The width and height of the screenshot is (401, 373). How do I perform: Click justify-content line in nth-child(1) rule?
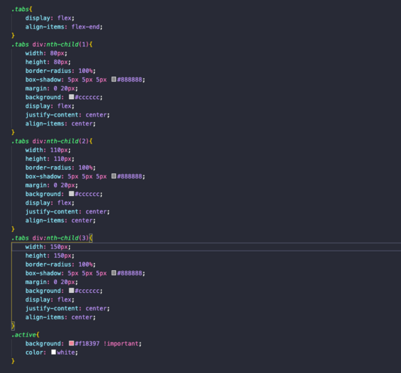pyautogui.click(x=68, y=115)
